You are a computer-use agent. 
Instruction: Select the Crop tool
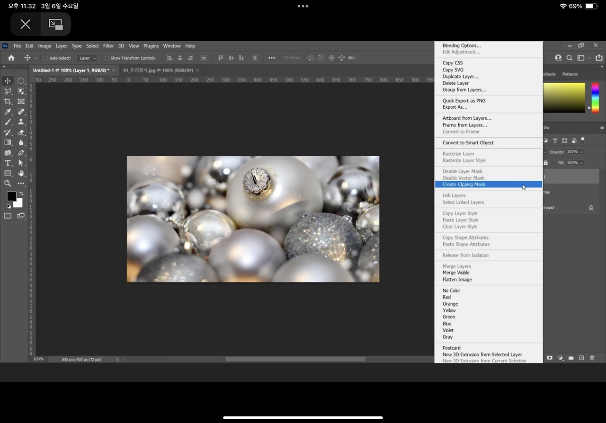click(8, 101)
